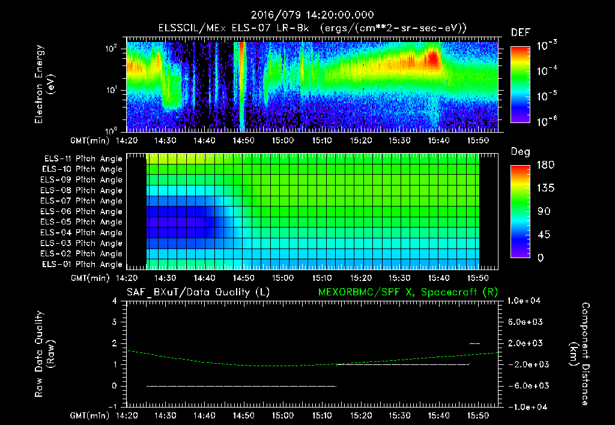Click the Component Distance (km) axis label
Viewport: 615px width, 425px height.
[x=580, y=354]
